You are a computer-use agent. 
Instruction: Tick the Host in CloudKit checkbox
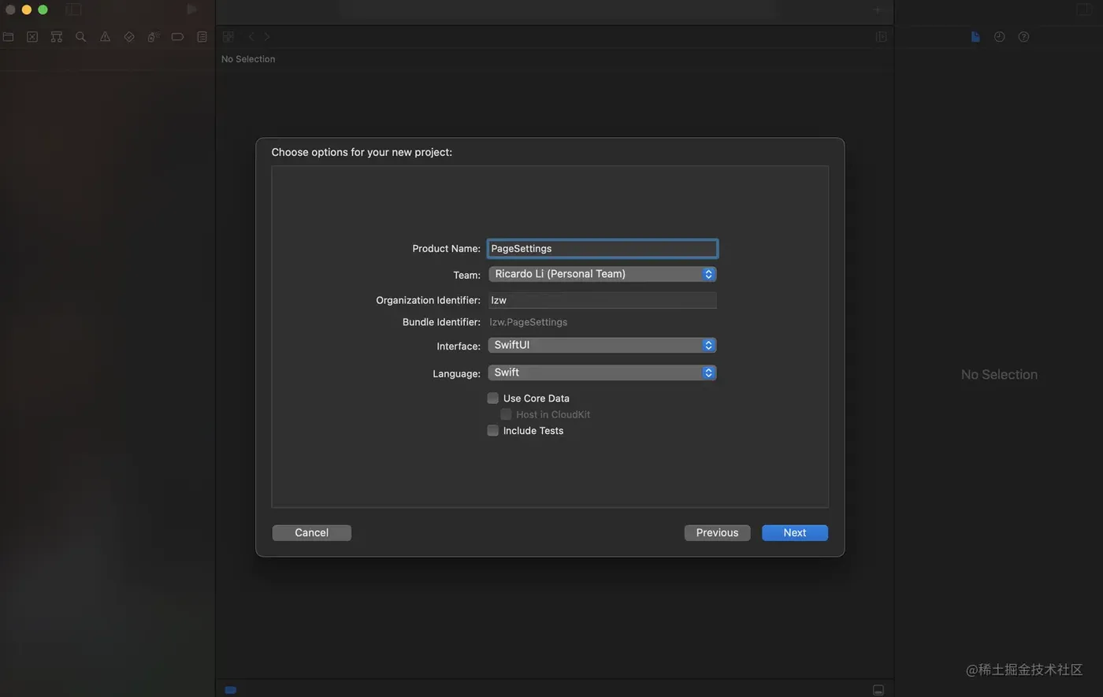pyautogui.click(x=506, y=414)
